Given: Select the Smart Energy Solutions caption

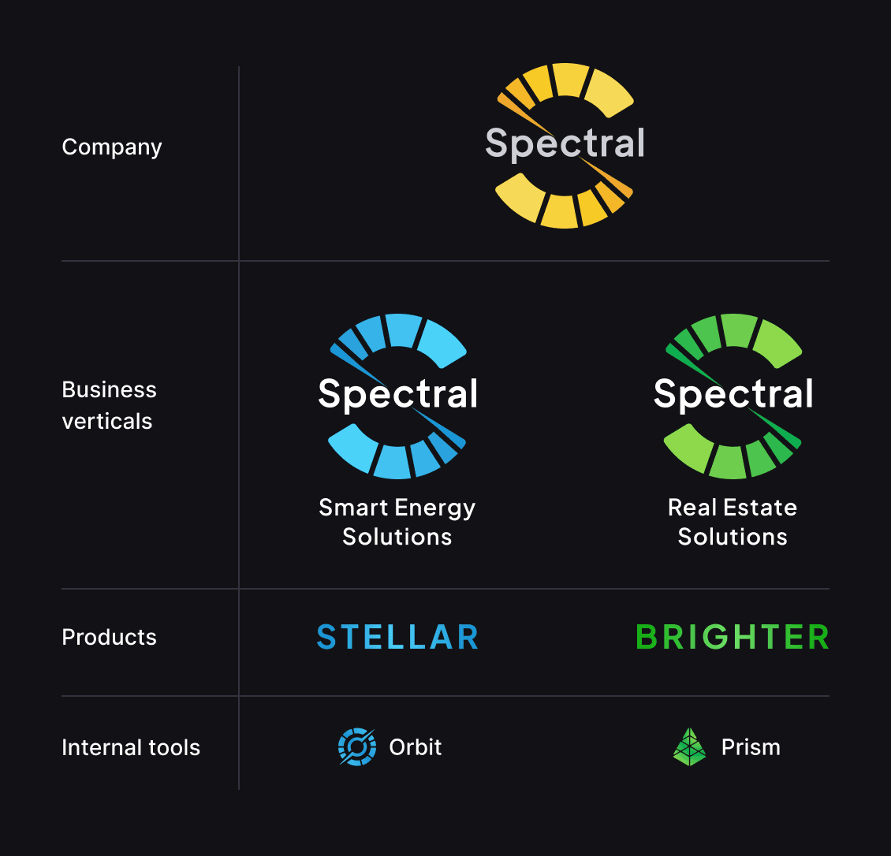Looking at the screenshot, I should [x=397, y=522].
